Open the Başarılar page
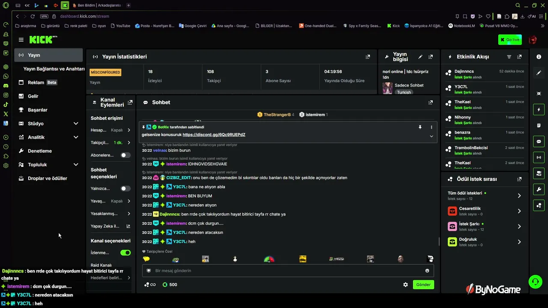The image size is (548, 308). pyautogui.click(x=48, y=110)
